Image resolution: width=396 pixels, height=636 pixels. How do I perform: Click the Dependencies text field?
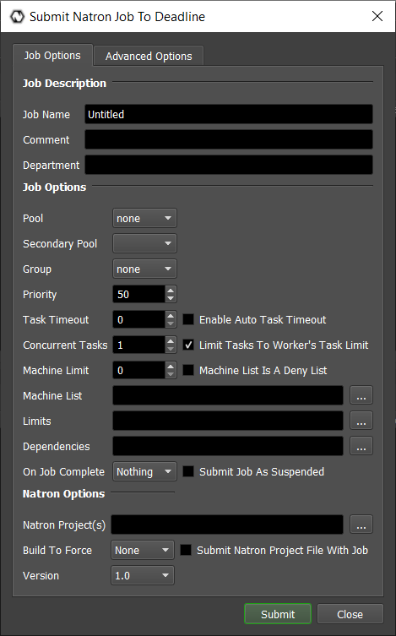(x=228, y=446)
